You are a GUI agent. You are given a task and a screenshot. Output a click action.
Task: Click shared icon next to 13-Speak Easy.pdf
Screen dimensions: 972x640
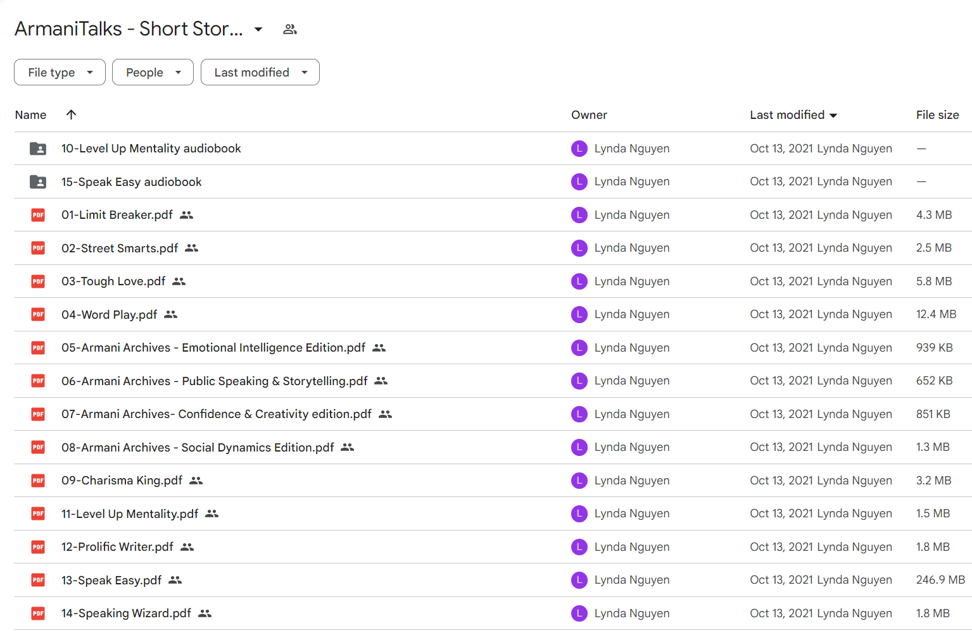(175, 580)
